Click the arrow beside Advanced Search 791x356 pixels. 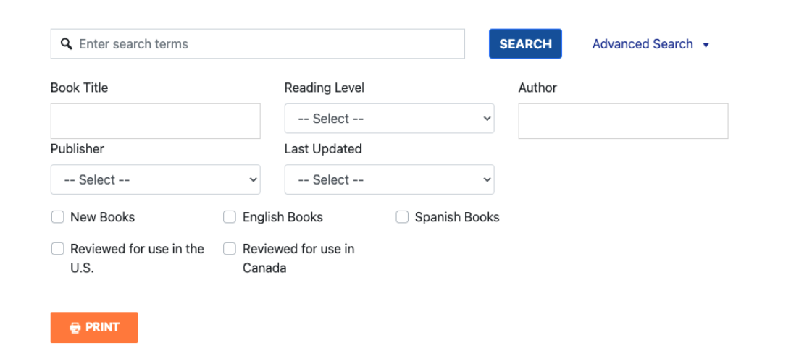coord(706,45)
